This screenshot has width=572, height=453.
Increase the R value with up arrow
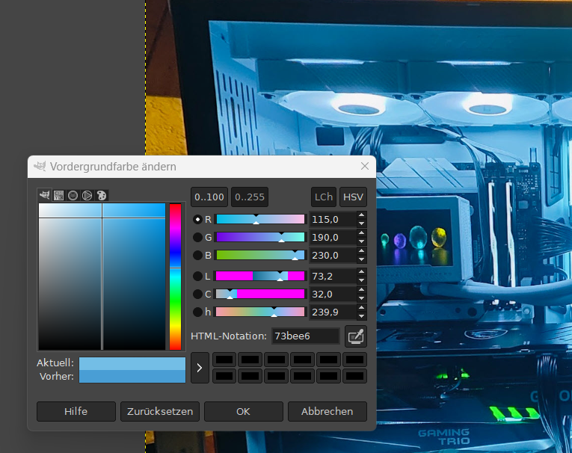click(361, 215)
